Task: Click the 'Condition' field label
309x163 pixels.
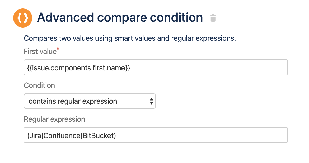Action: (x=39, y=85)
